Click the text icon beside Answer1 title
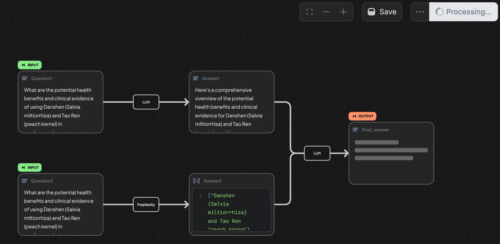Screen dimensions: 500x244 [x=196, y=79]
